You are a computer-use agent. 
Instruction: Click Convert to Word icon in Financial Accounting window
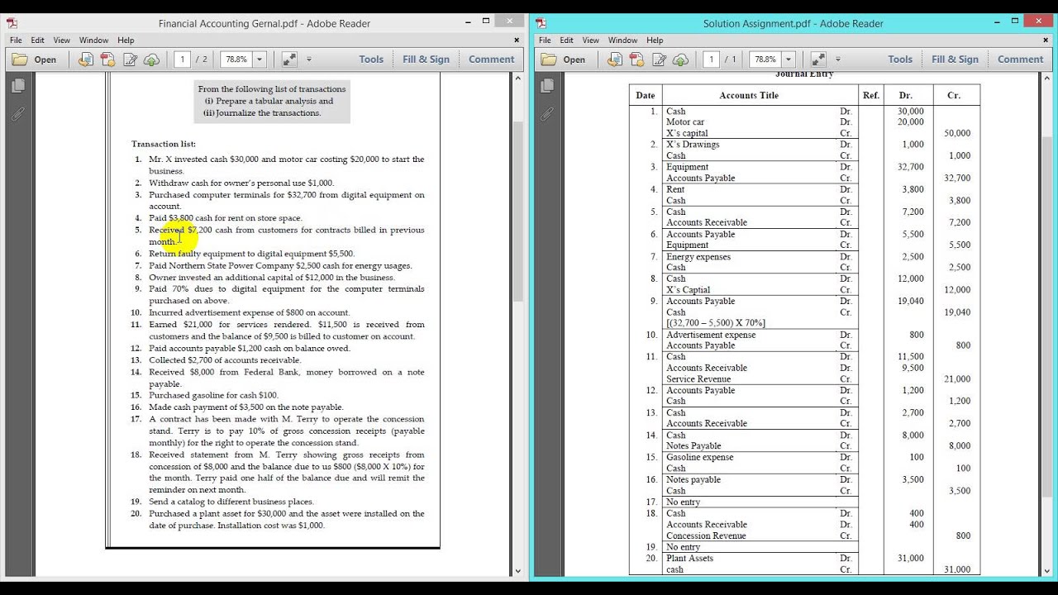click(86, 59)
